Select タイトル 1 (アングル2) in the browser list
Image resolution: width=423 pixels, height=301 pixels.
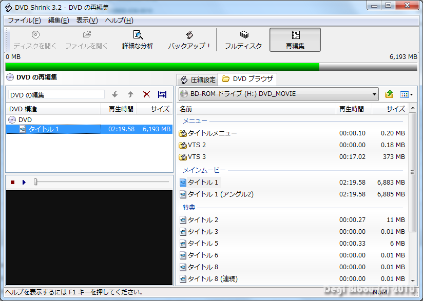tap(220, 194)
